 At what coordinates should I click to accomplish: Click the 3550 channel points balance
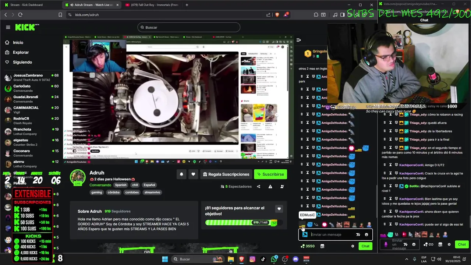pyautogui.click(x=308, y=246)
